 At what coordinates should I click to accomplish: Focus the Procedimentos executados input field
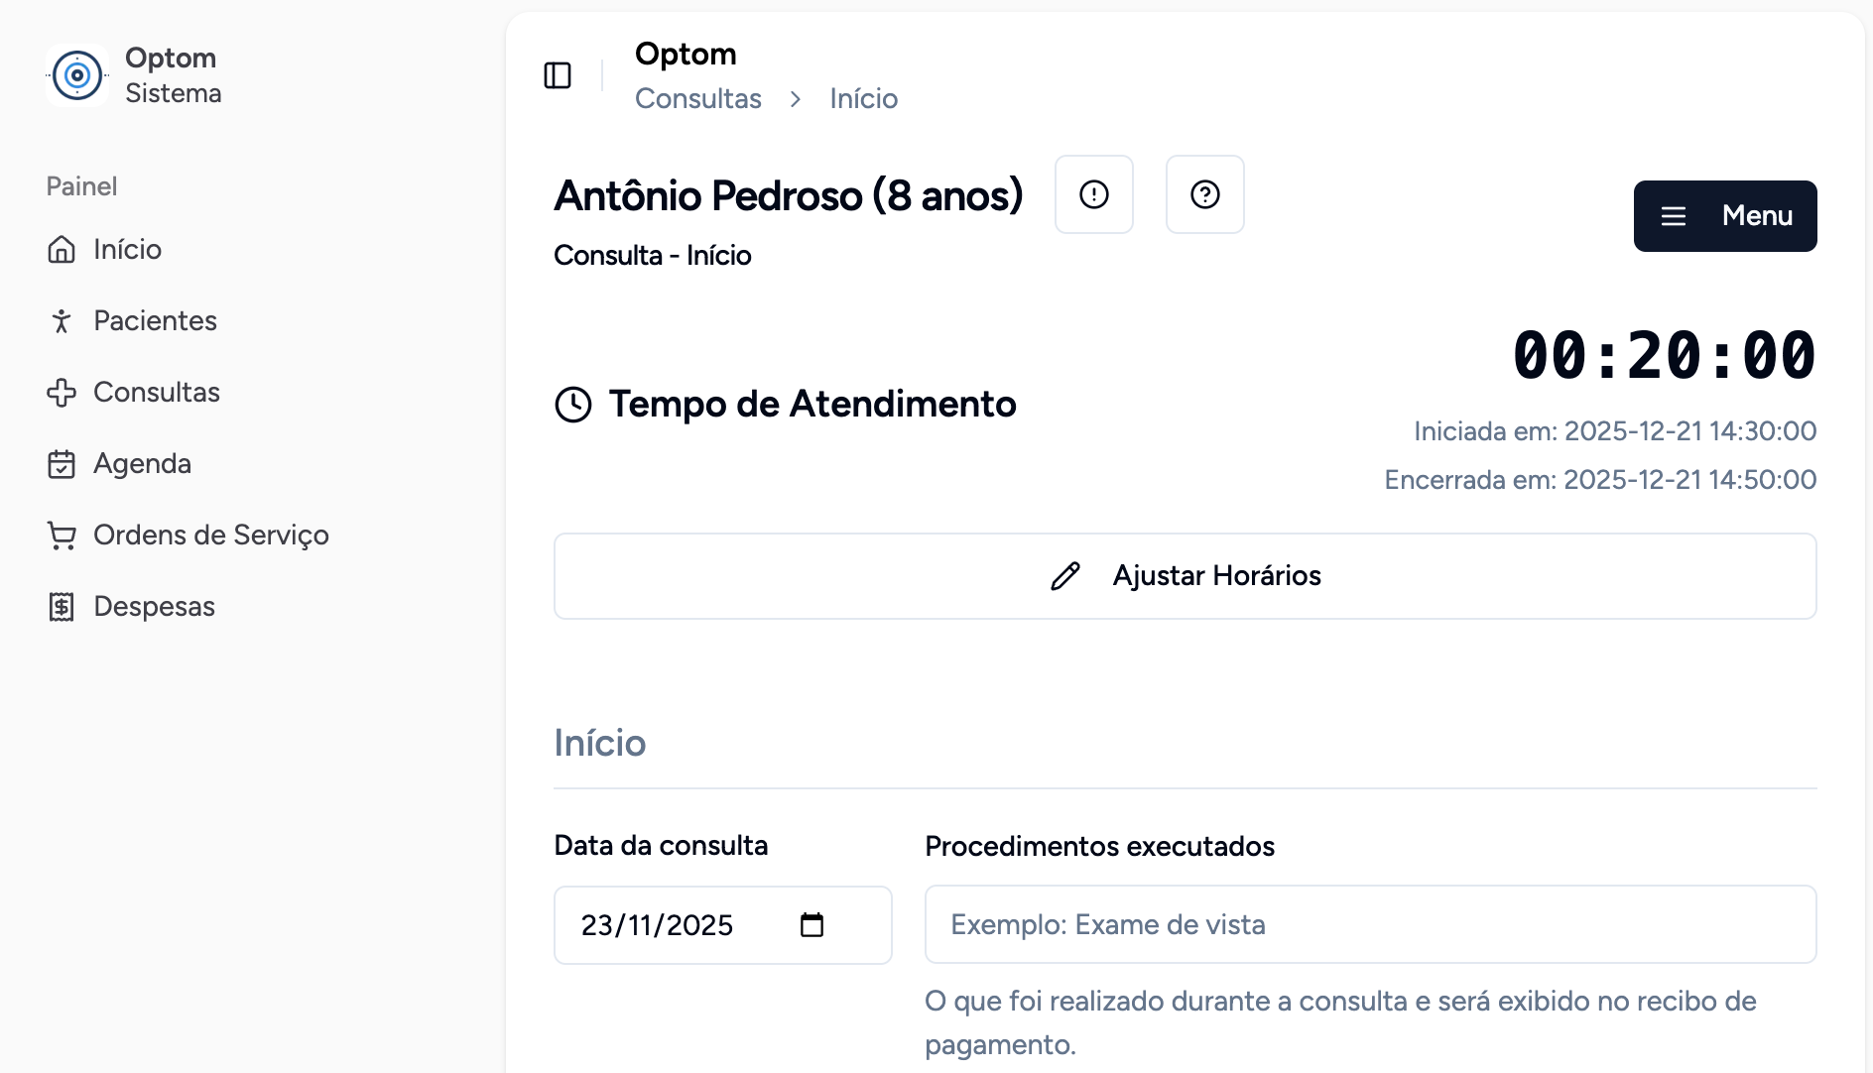[1369, 924]
